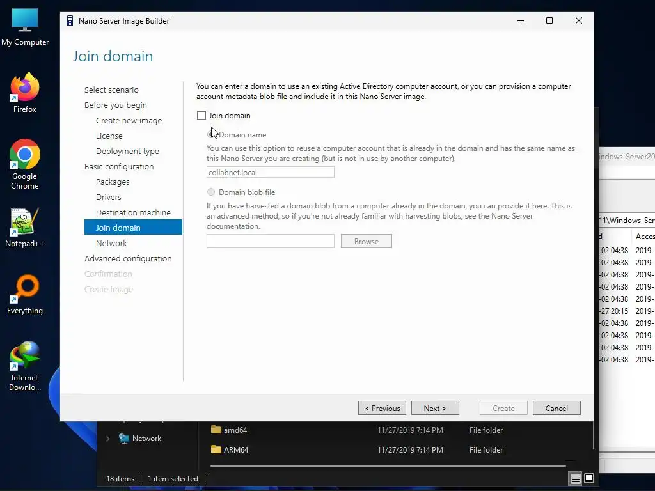This screenshot has height=491, width=655.
Task: Maximize the Nano Server Image Builder window
Action: [x=549, y=20]
